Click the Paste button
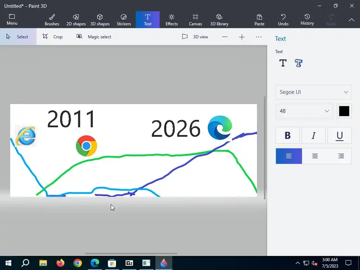The image size is (360, 270). tap(259, 20)
